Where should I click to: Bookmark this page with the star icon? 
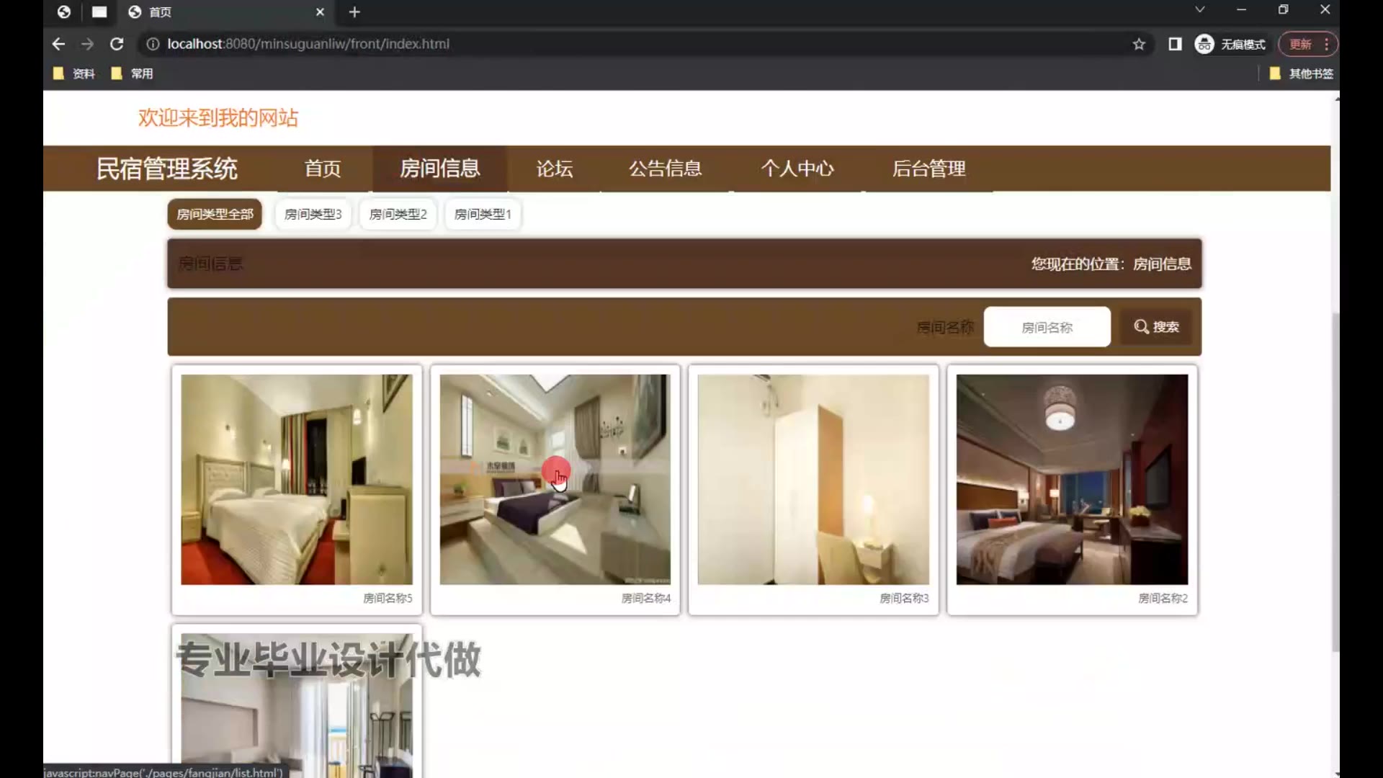[1139, 44]
